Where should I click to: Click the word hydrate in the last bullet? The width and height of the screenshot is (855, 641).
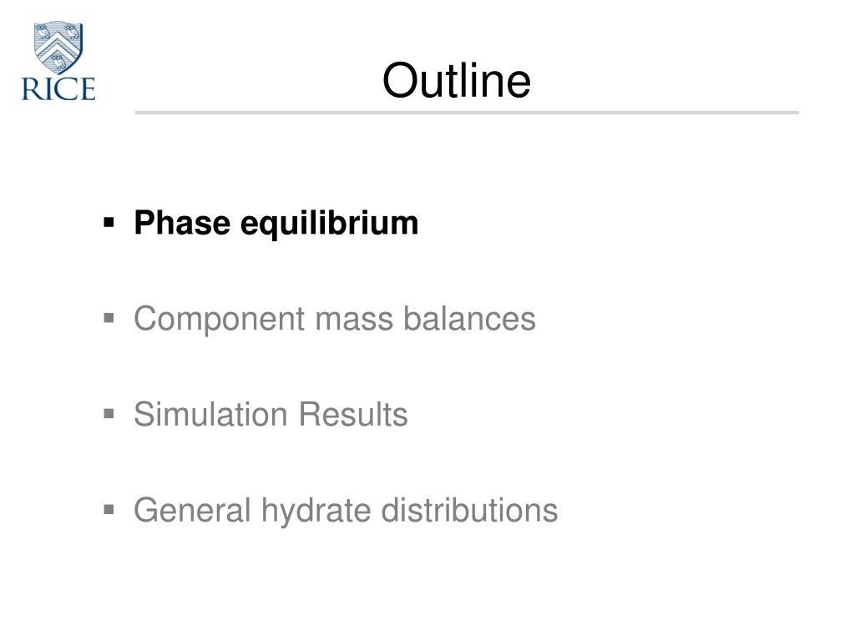(x=315, y=512)
